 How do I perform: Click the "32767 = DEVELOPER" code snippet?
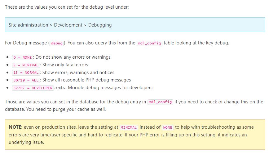tap(33, 88)
